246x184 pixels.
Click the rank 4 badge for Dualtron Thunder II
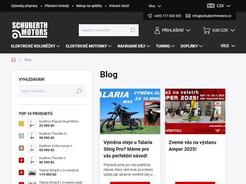click(x=22, y=160)
